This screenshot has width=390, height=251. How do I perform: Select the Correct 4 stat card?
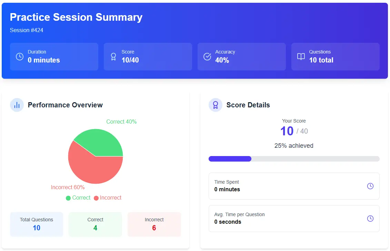95,224
